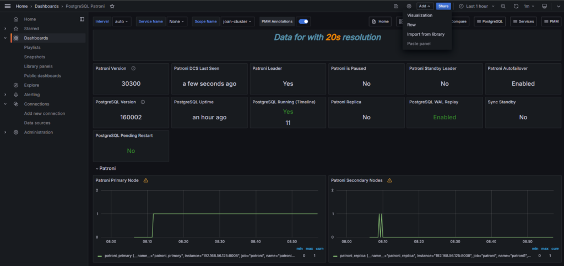
Task: Open Library panels in sidebar
Action: (x=38, y=66)
